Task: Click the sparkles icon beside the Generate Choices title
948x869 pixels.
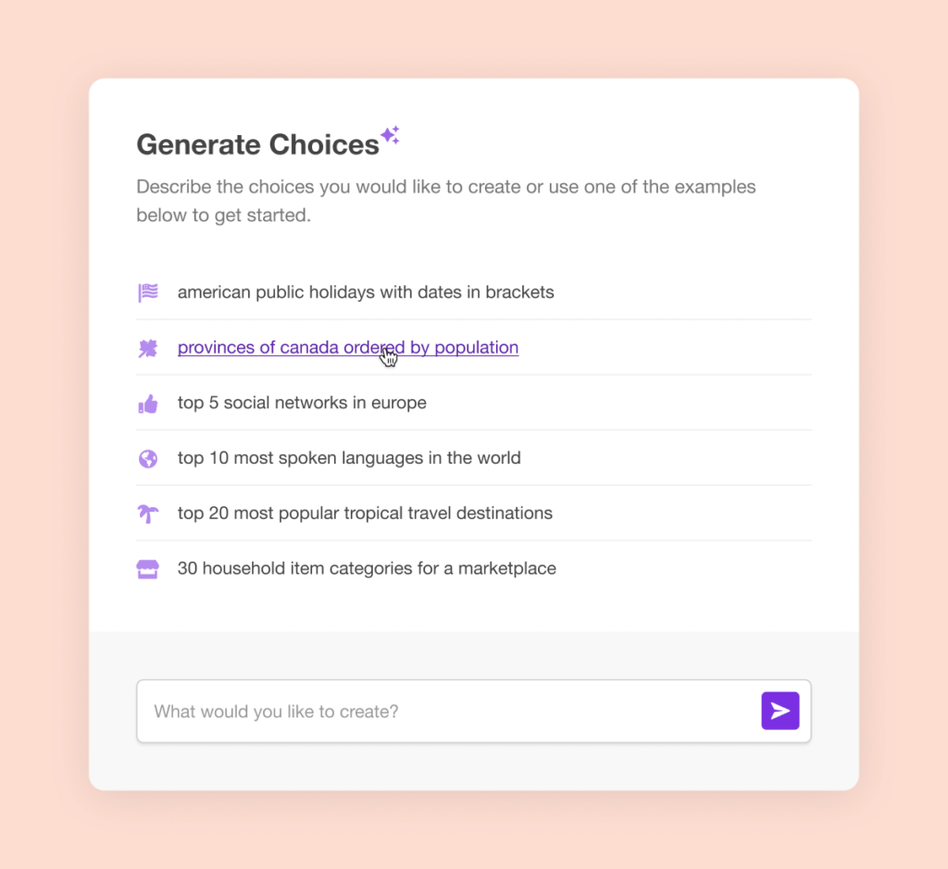Action: coord(390,135)
